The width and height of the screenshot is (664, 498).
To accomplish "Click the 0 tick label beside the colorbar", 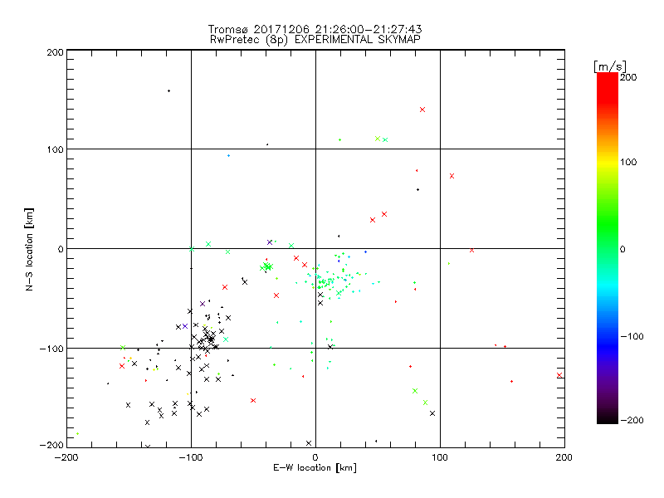I will [x=622, y=249].
